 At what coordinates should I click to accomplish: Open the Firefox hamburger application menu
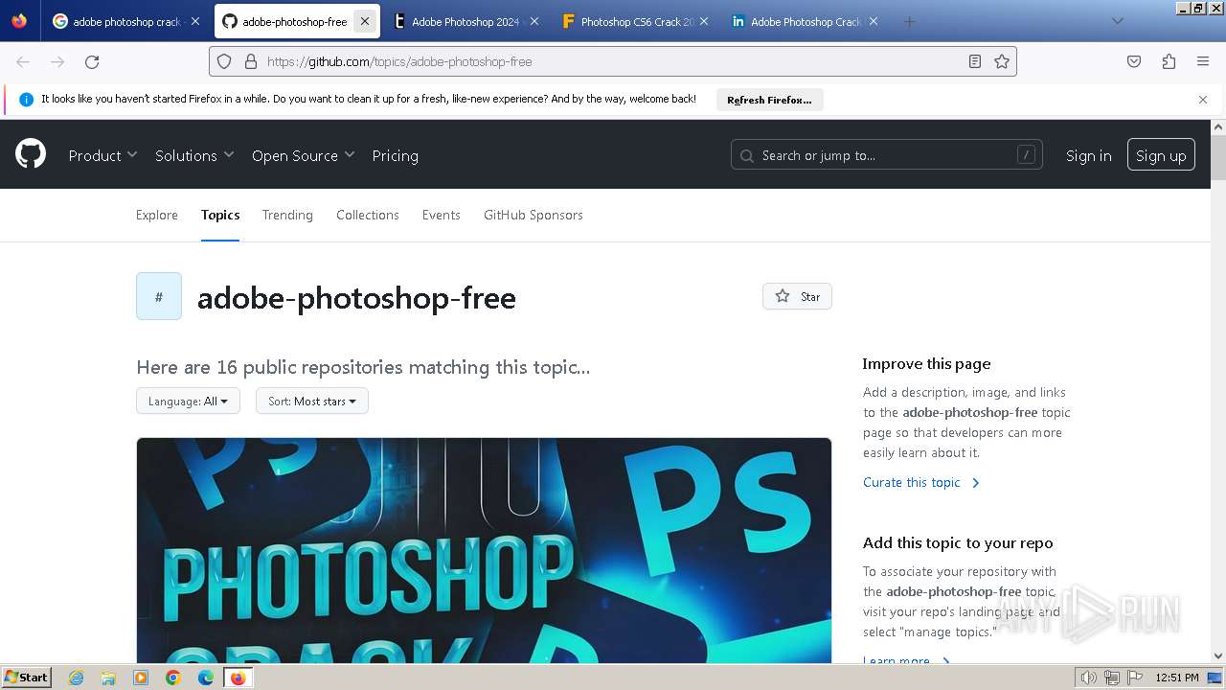pos(1203,61)
